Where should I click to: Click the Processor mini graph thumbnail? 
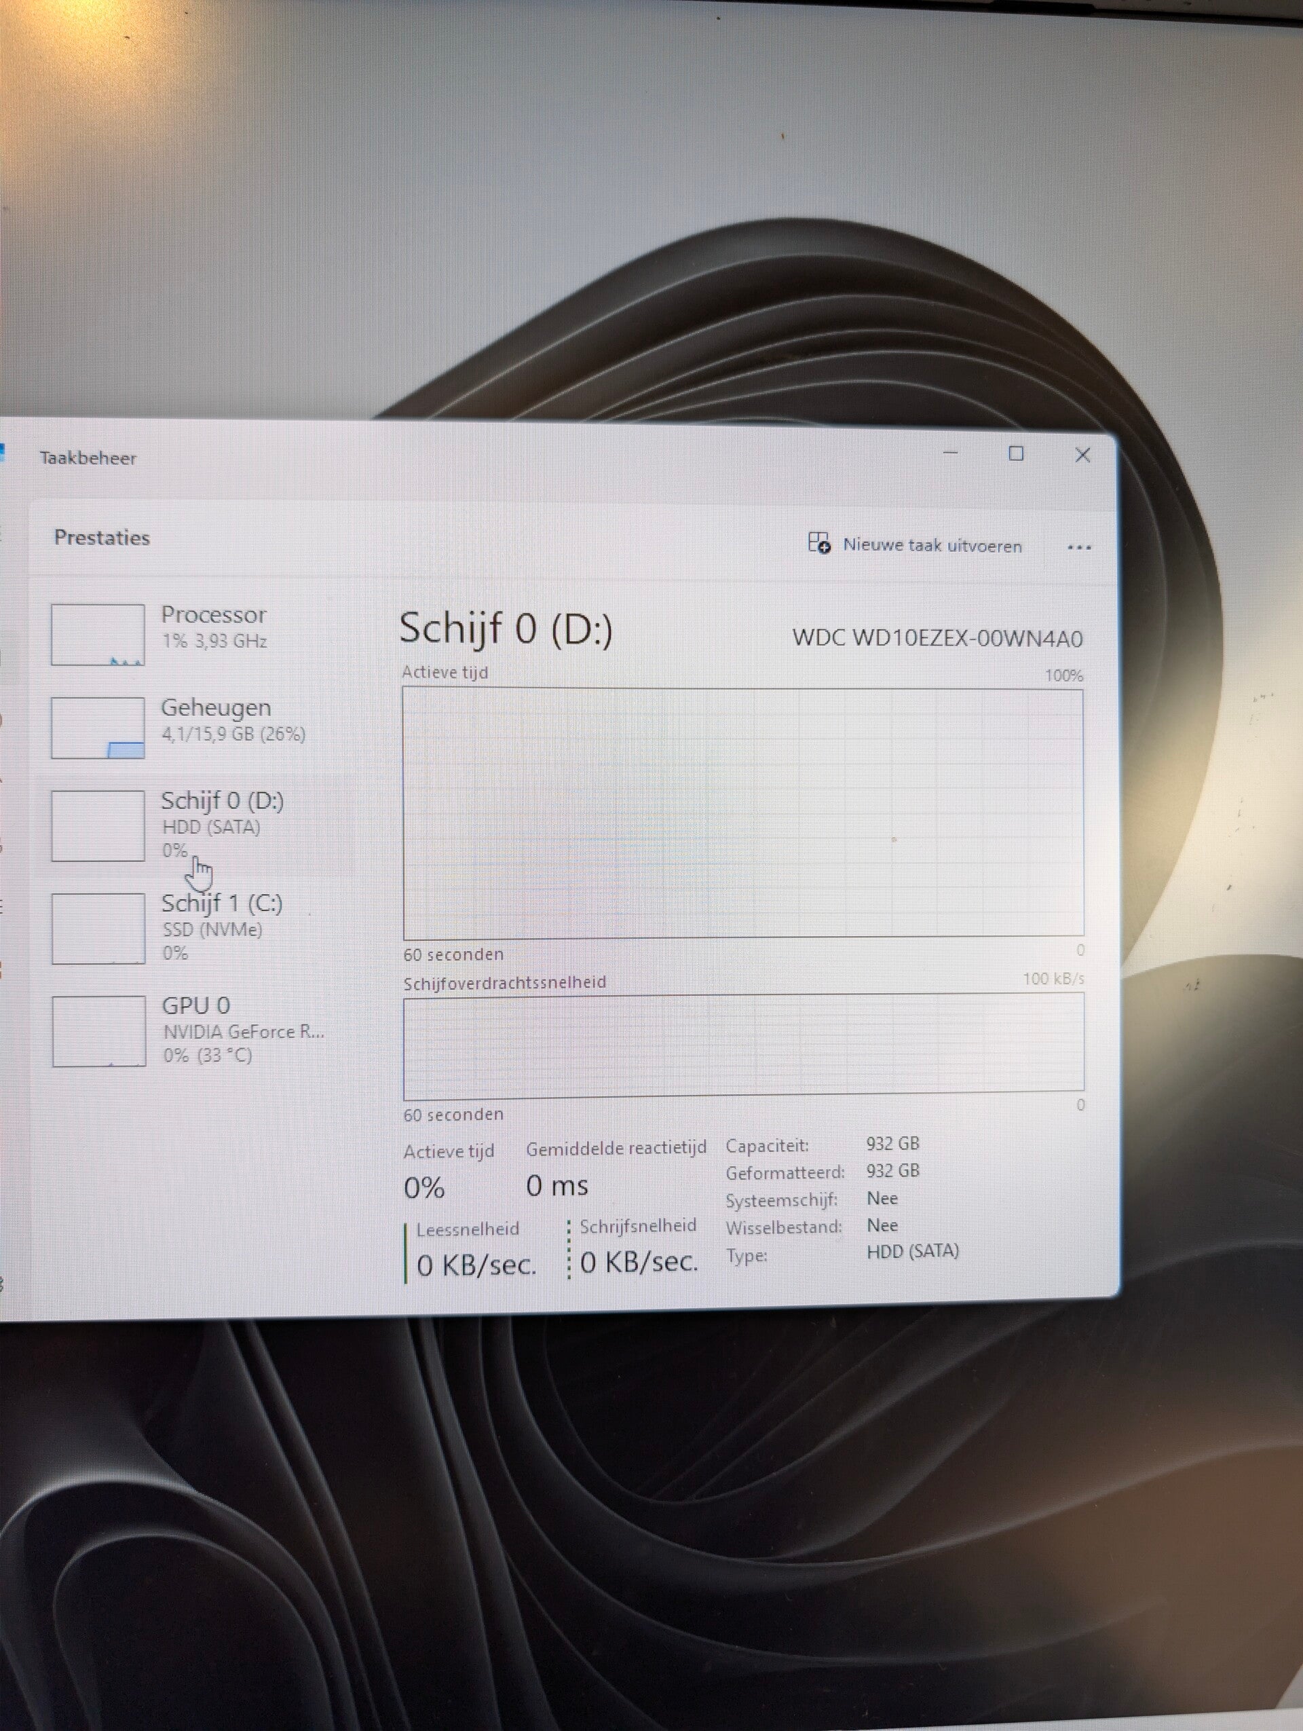(x=98, y=635)
